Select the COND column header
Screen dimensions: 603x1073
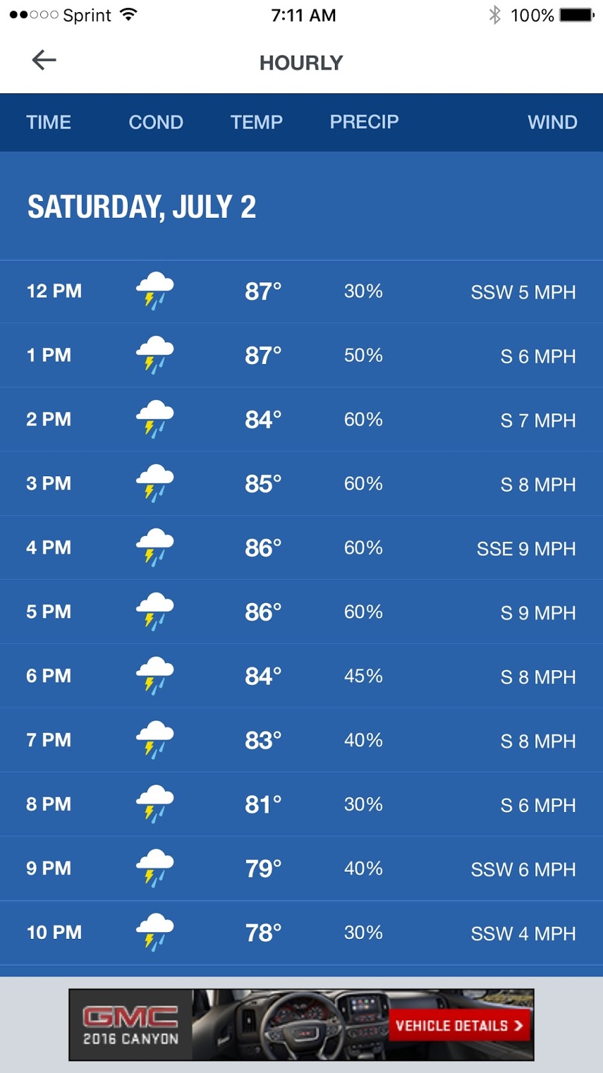(x=155, y=122)
